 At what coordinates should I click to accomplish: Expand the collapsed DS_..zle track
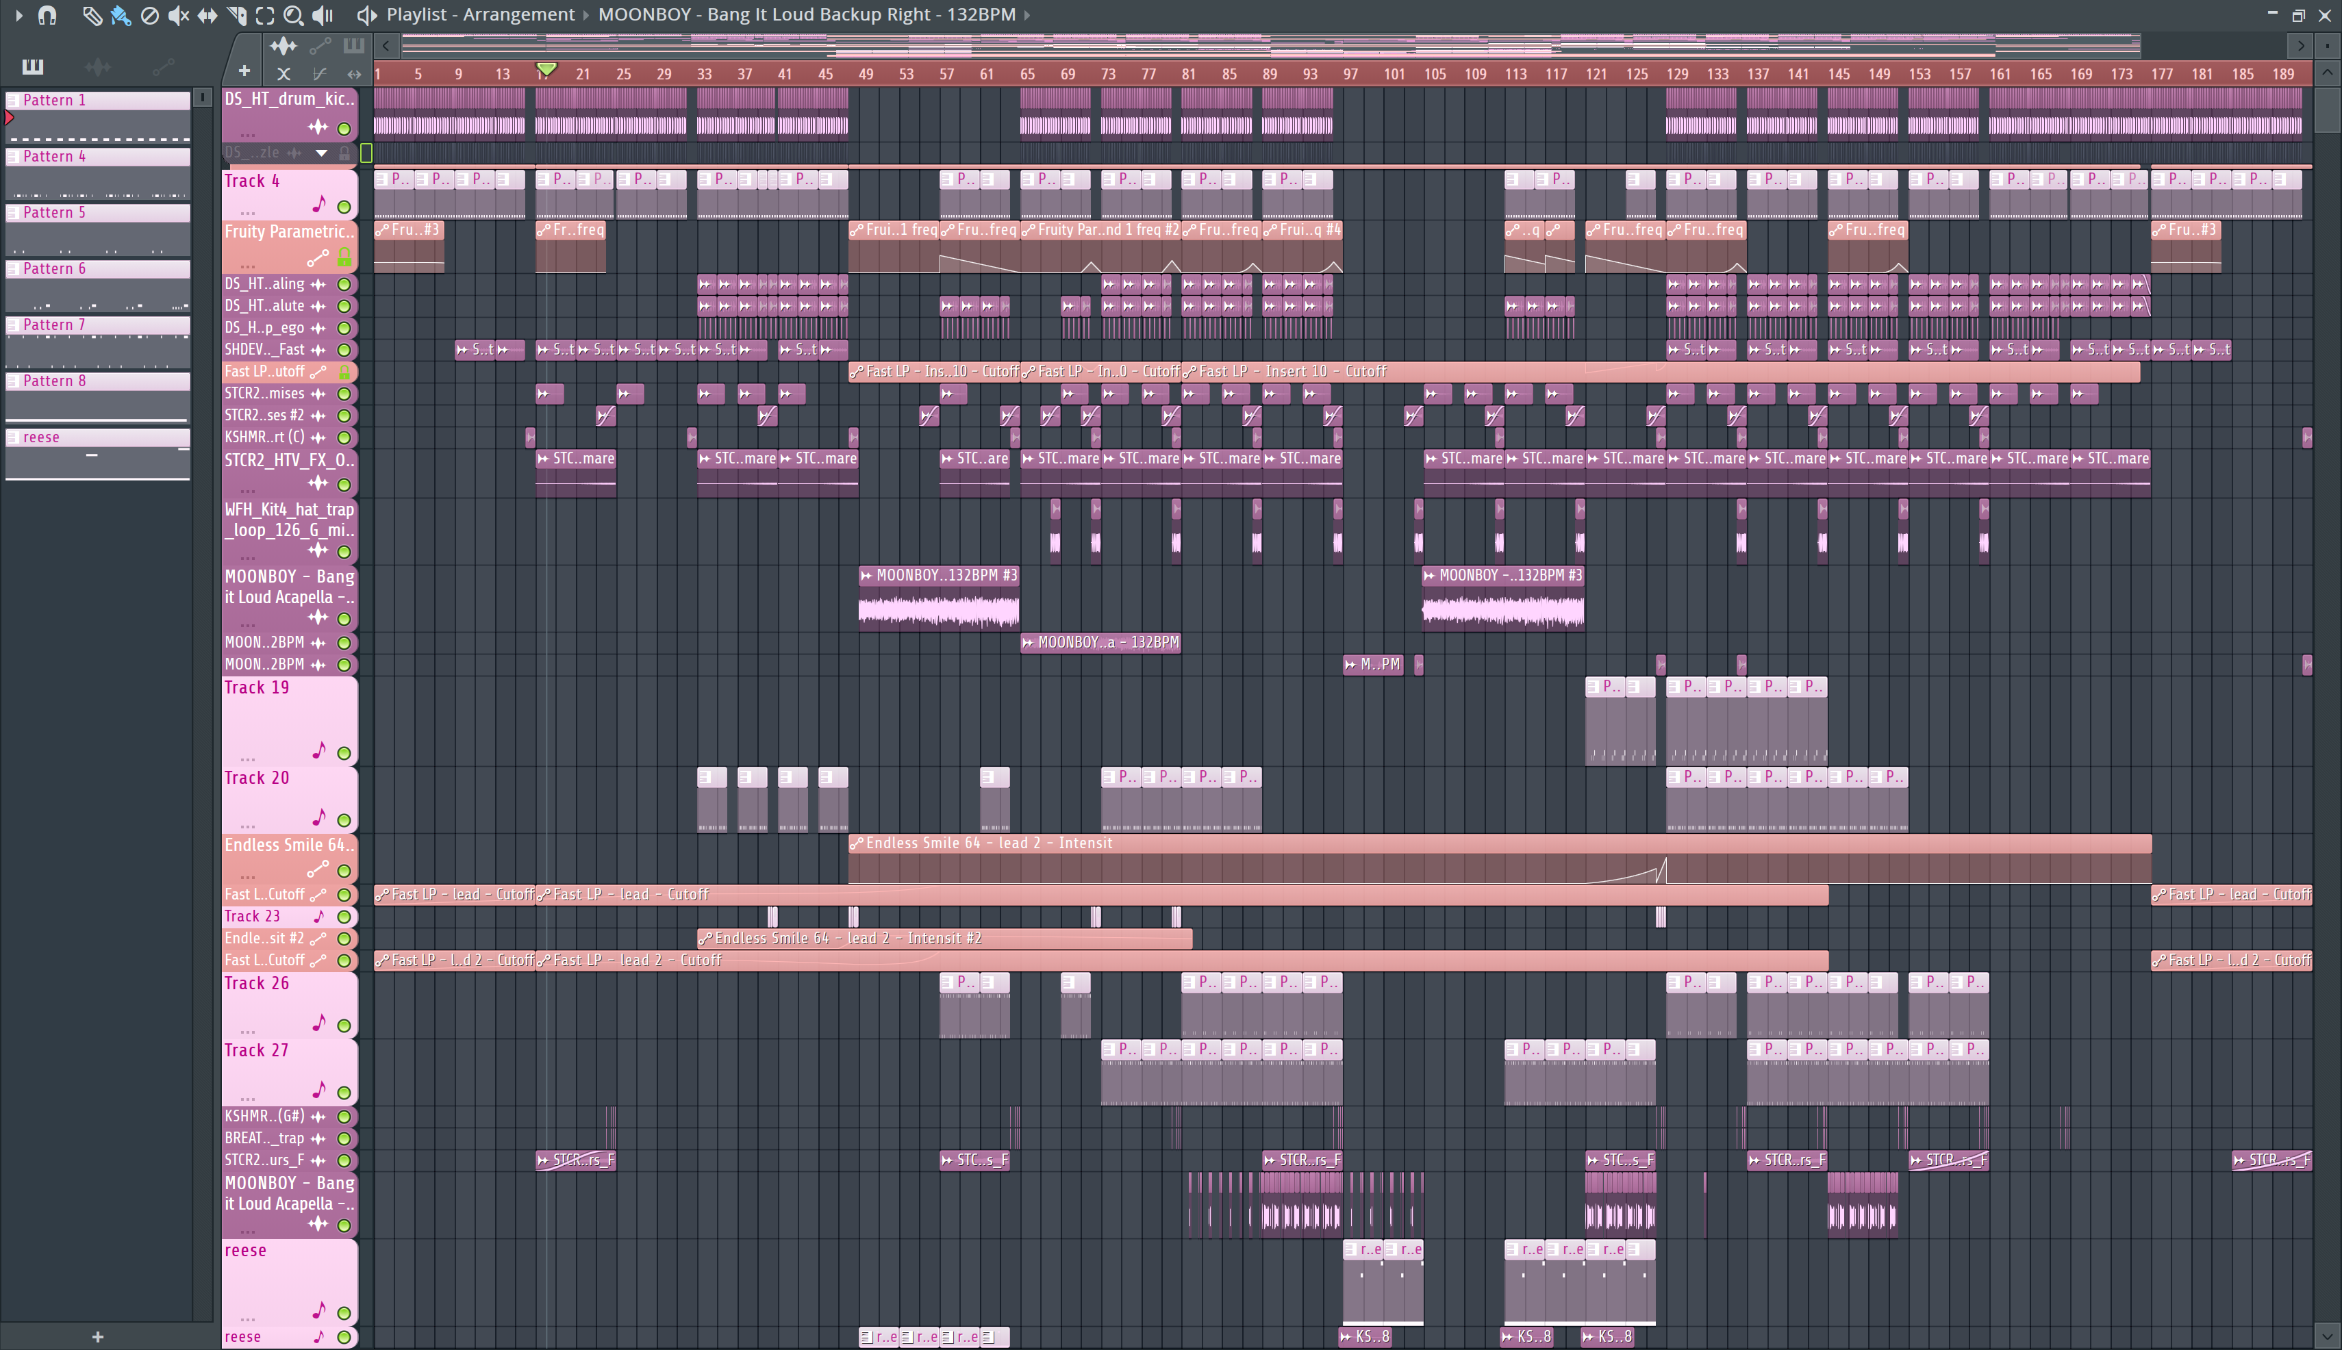pos(321,153)
